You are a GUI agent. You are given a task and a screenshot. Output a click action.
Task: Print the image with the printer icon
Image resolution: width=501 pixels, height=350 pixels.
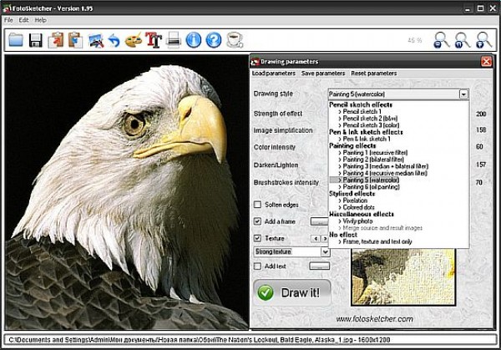(x=174, y=39)
